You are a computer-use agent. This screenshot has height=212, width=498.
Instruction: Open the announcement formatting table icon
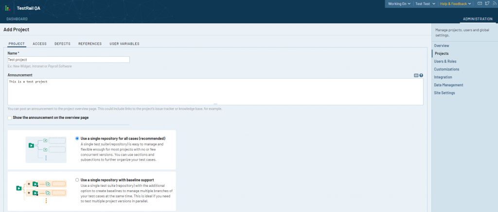(416, 75)
